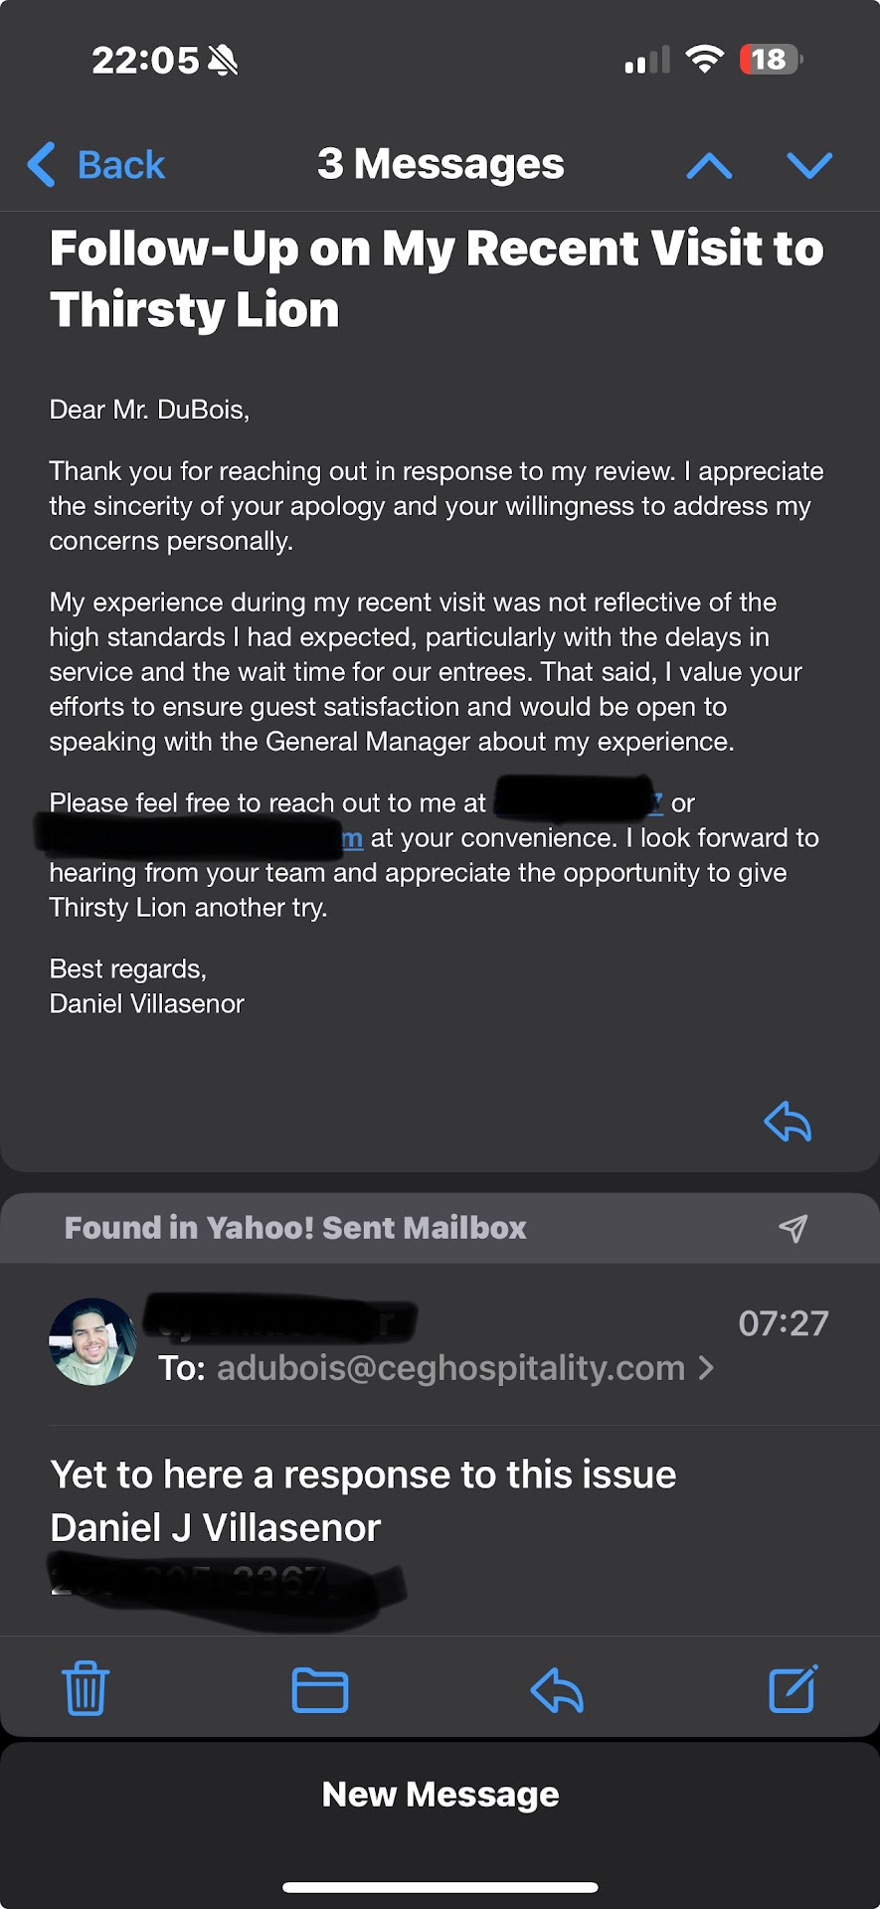Go to previous message up arrow
Viewport: 880px width, 1909px height.
click(709, 165)
